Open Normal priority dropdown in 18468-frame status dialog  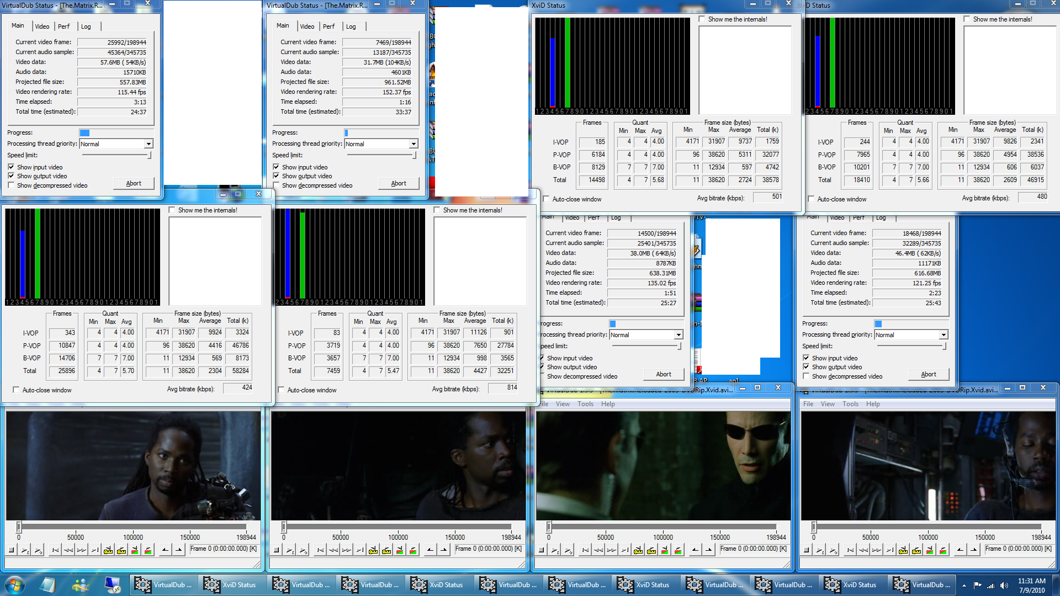pyautogui.click(x=944, y=335)
